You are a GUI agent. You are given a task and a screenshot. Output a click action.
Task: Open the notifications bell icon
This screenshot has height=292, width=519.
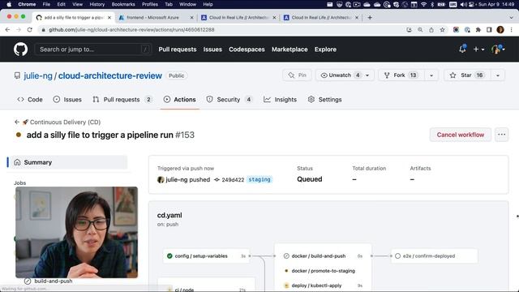pos(462,49)
